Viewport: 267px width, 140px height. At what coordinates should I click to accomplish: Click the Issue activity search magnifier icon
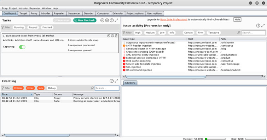click(239, 33)
